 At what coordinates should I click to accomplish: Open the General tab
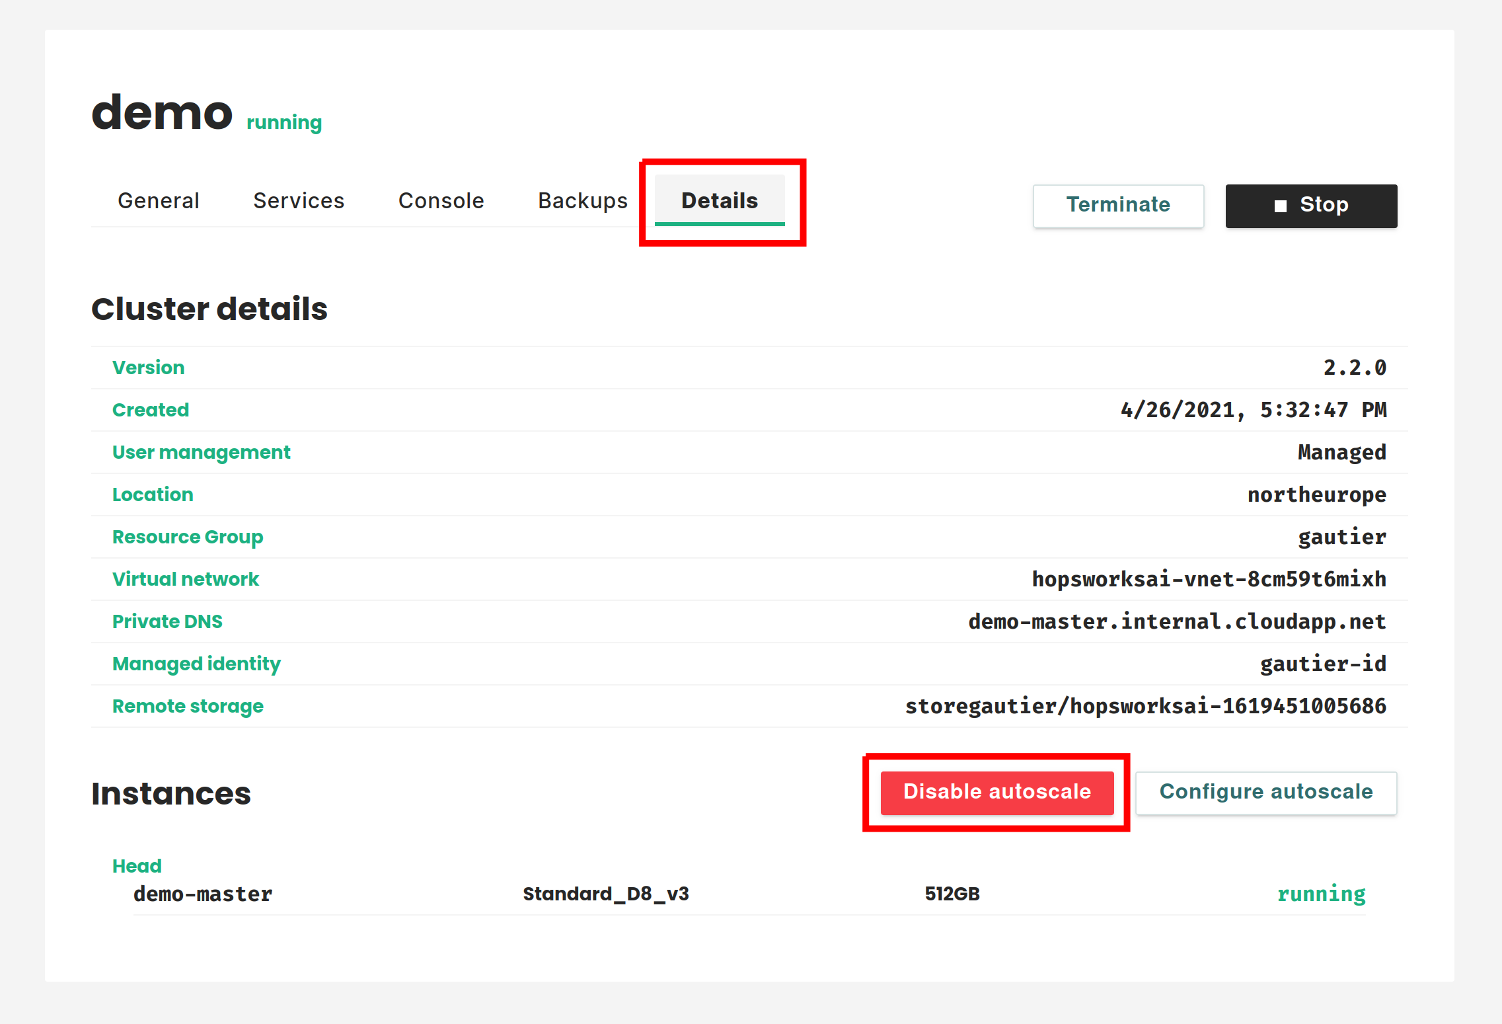click(x=159, y=200)
